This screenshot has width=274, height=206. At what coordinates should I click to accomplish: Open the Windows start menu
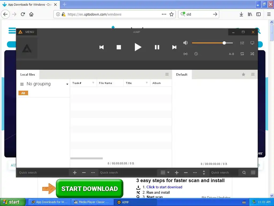click(13, 202)
